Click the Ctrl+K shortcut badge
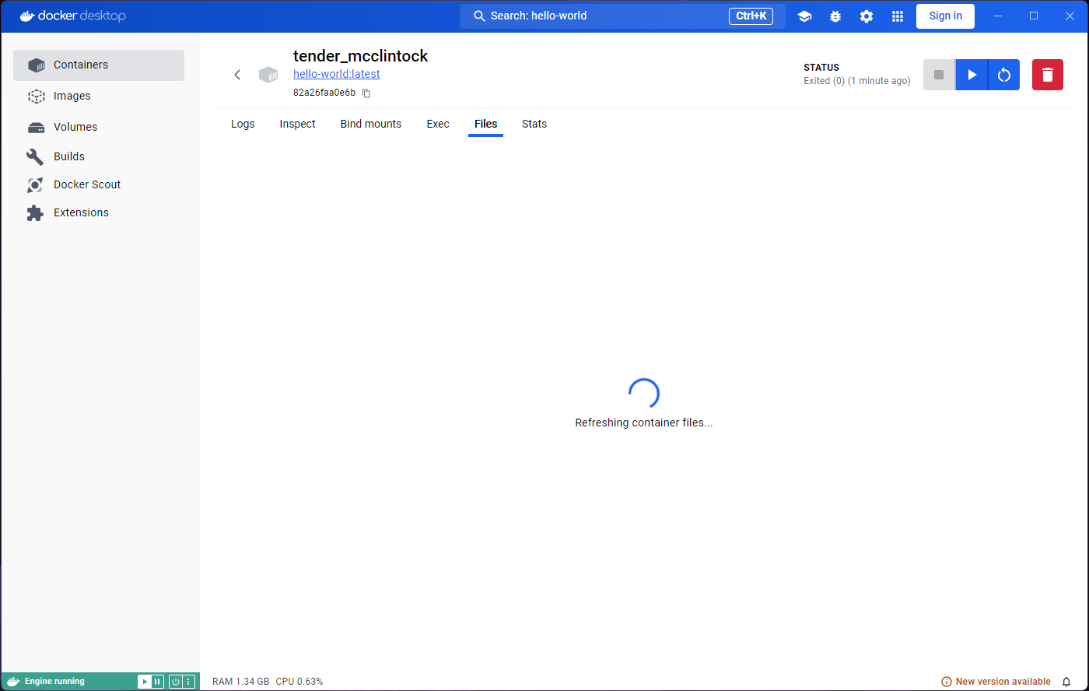This screenshot has width=1089, height=691. click(751, 16)
